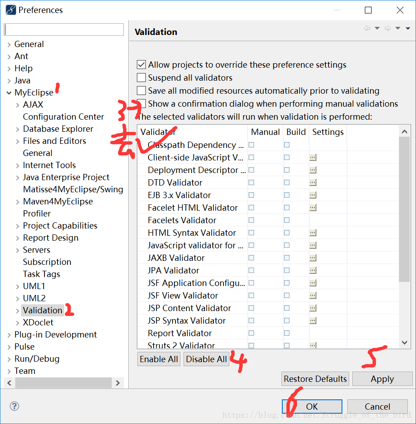Screen dimensions: 416x424
Task: Click the tree horizontal scrollbar thumb
Action: [64, 383]
